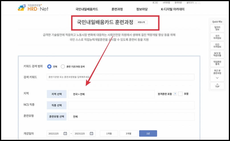
Task: Open K-디지털 아카데미 menu
Action: [173, 9]
